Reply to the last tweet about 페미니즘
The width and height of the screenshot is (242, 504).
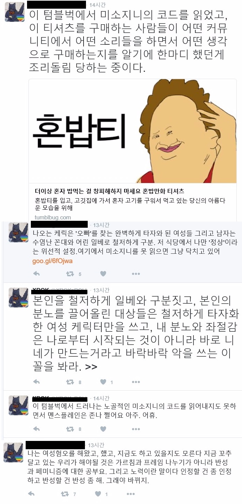tap(31, 494)
